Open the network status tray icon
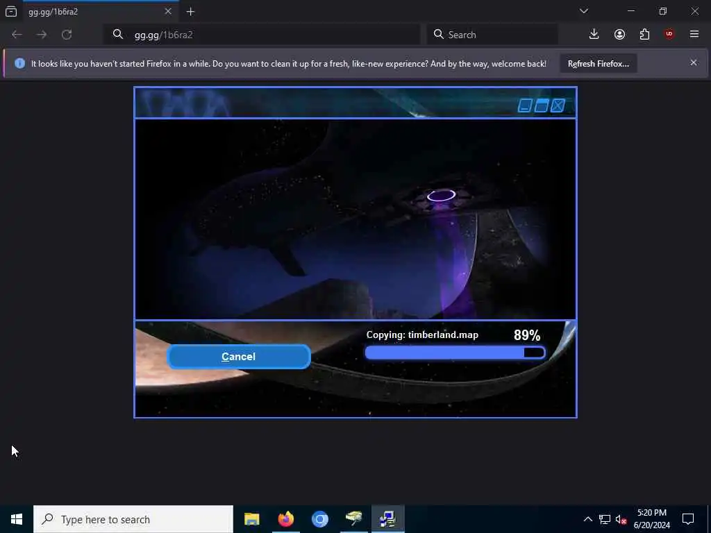Image resolution: width=711 pixels, height=533 pixels. [x=605, y=519]
